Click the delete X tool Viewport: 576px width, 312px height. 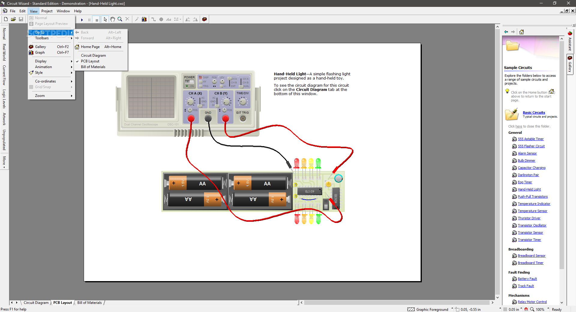127,19
